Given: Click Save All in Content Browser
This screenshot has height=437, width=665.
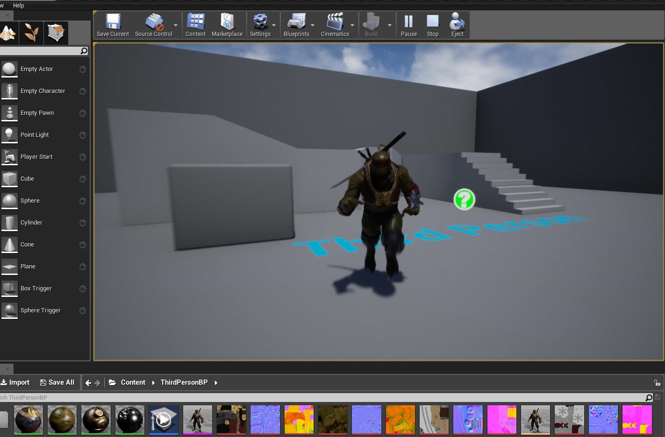Looking at the screenshot, I should pos(57,382).
